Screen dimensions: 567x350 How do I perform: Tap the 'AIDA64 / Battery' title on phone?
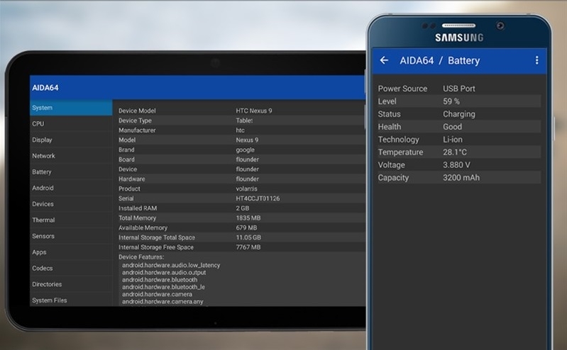click(x=440, y=60)
